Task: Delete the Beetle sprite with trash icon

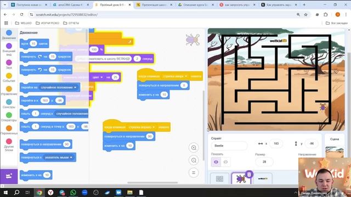Action: [x=249, y=175]
